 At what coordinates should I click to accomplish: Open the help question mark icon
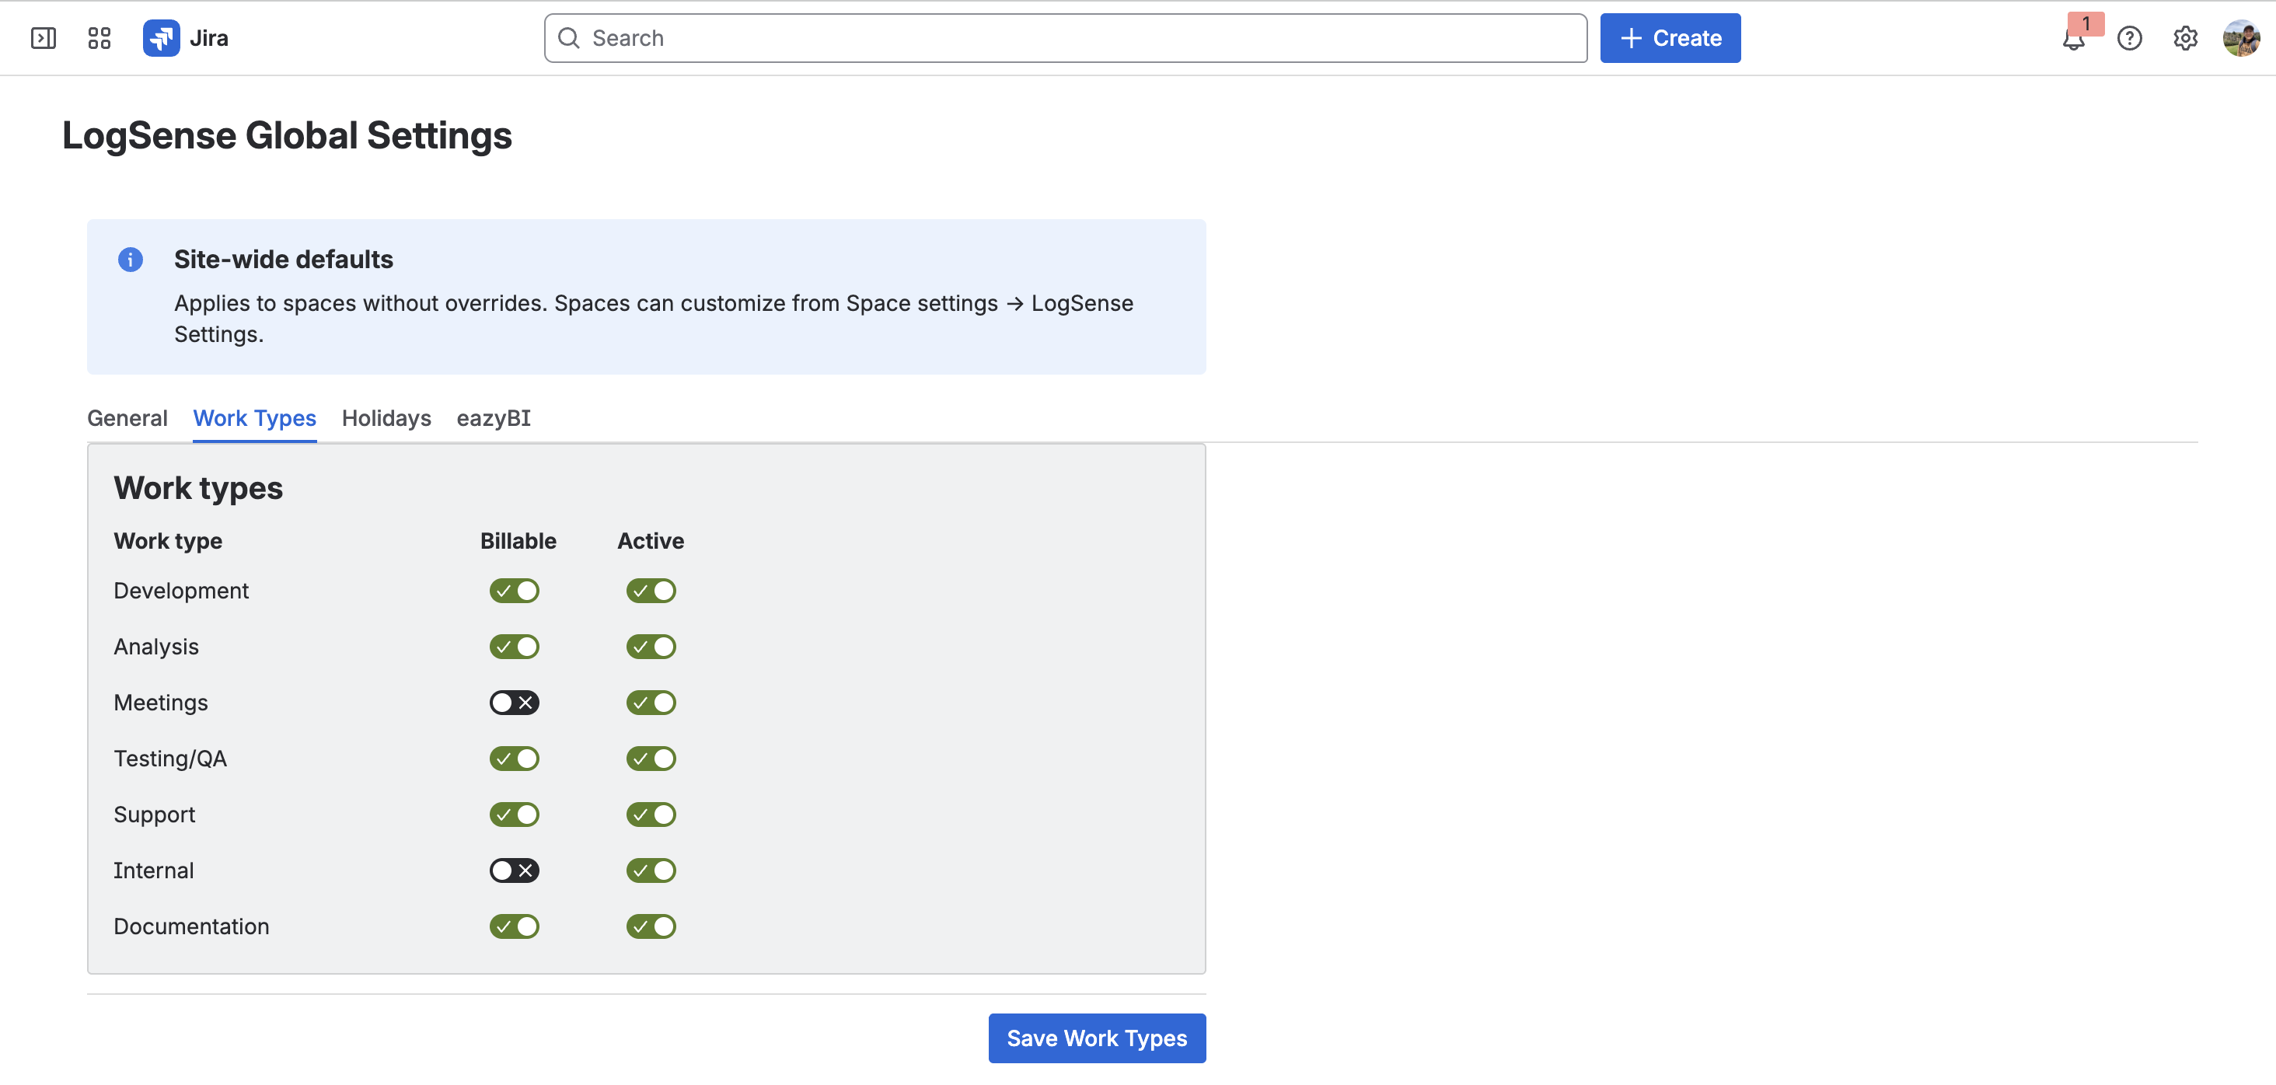(2129, 38)
